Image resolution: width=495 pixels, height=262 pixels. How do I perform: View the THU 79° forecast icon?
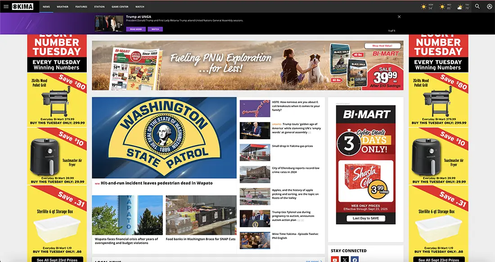[460, 7]
